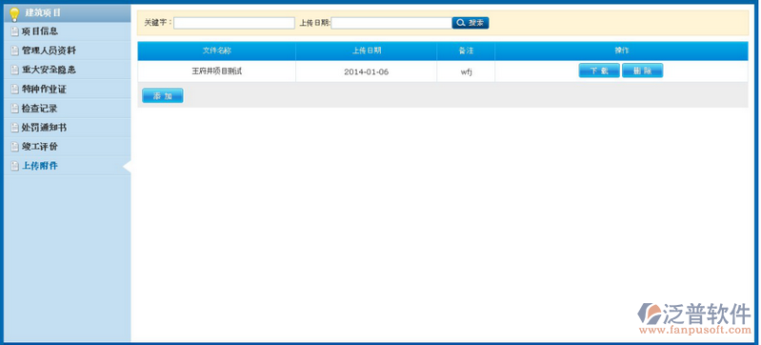
Task: Click the 上传日期 column header in table
Action: (x=367, y=51)
